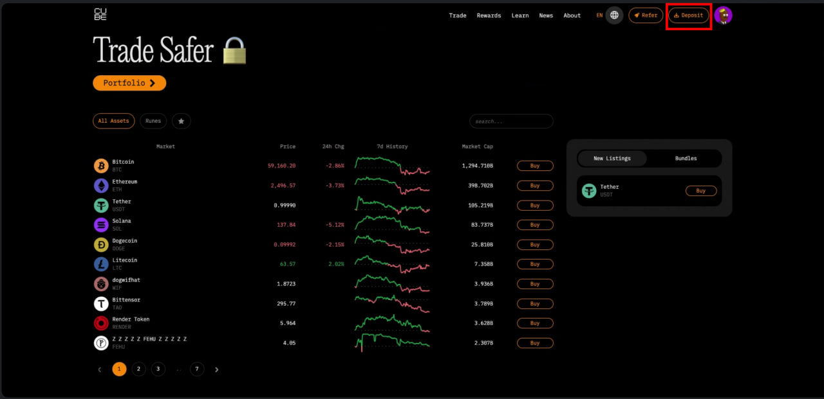The image size is (824, 399).
Task: Click the Dogecoin coin icon
Action: (101, 245)
